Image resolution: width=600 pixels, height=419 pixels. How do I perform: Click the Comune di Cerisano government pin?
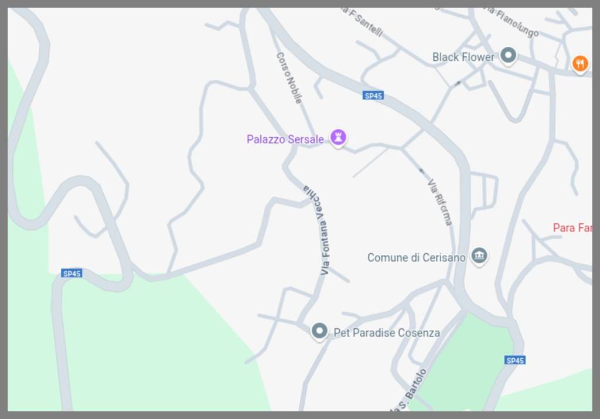(479, 256)
